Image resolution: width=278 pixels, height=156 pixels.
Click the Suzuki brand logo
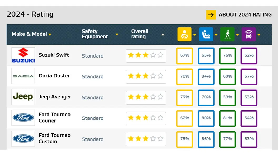click(23, 55)
